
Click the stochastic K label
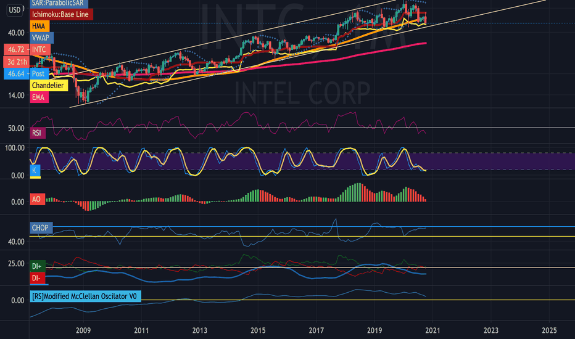35,170
